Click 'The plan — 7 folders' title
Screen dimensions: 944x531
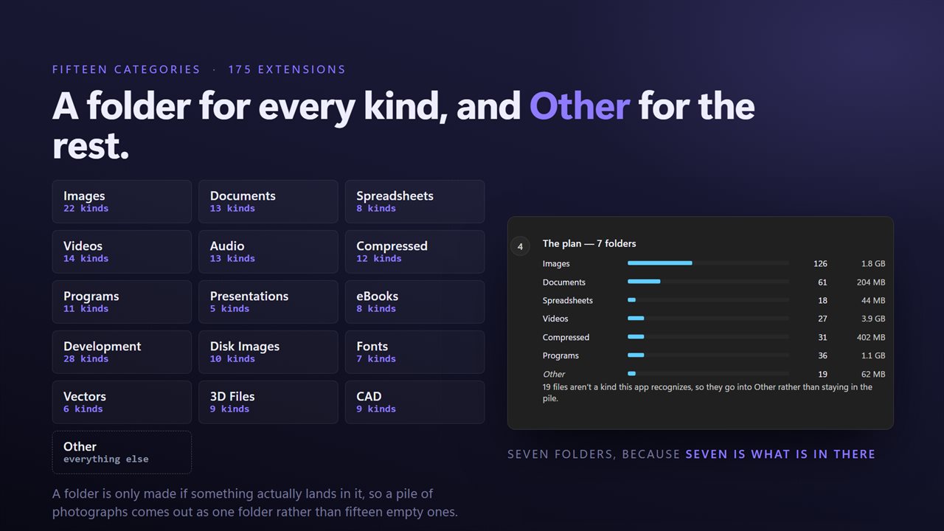click(x=589, y=243)
